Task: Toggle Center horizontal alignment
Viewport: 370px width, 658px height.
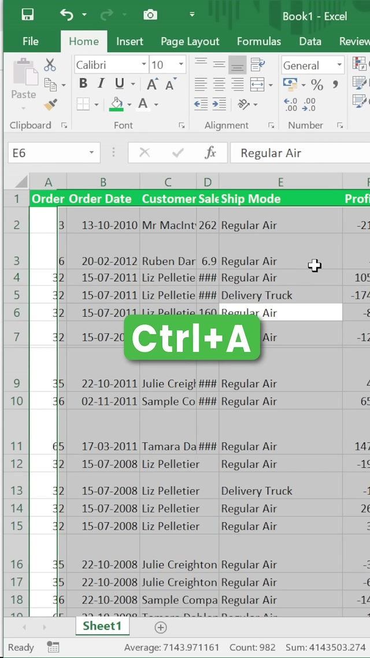Action: click(219, 84)
